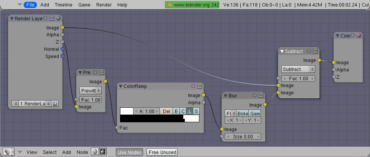Click the Free Unused button
Viewport: 370px width, 157px height.
(x=162, y=152)
